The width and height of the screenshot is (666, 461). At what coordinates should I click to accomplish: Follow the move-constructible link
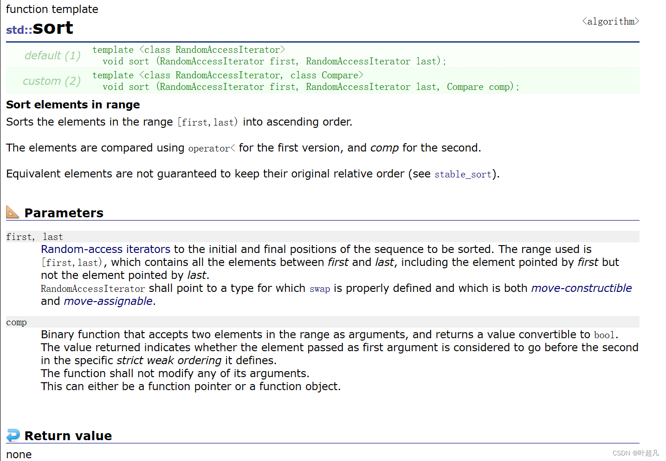click(582, 288)
